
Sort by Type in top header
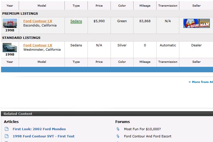point(76,5)
